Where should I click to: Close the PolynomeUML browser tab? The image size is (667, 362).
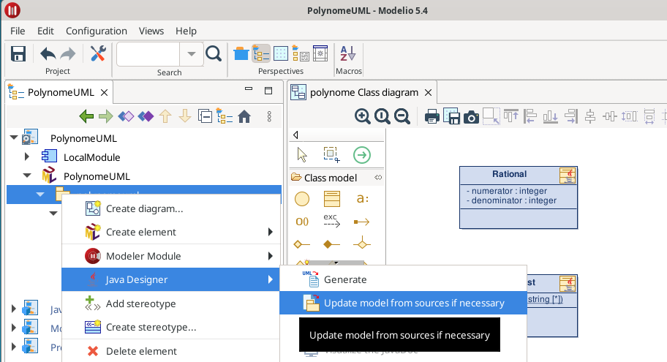coord(104,92)
